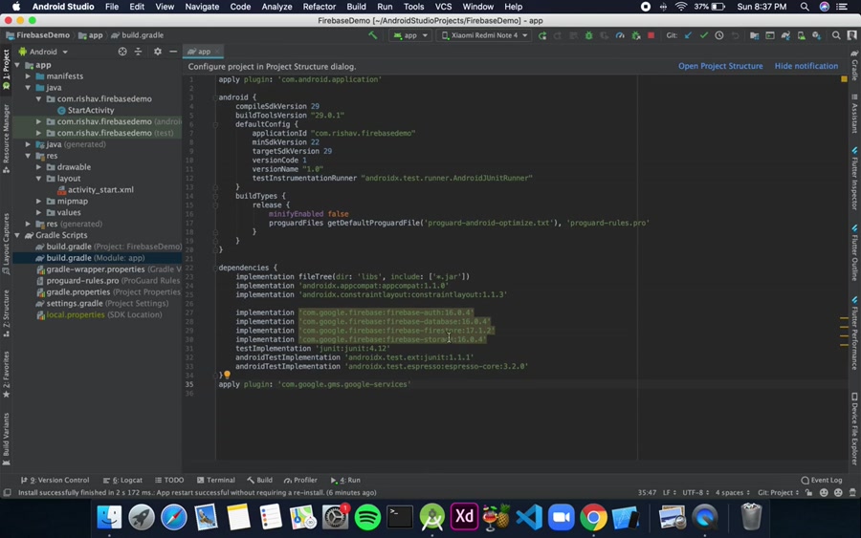Image resolution: width=861 pixels, height=538 pixels.
Task: Open Search Everywhere magnifier icon
Action: [836, 35]
